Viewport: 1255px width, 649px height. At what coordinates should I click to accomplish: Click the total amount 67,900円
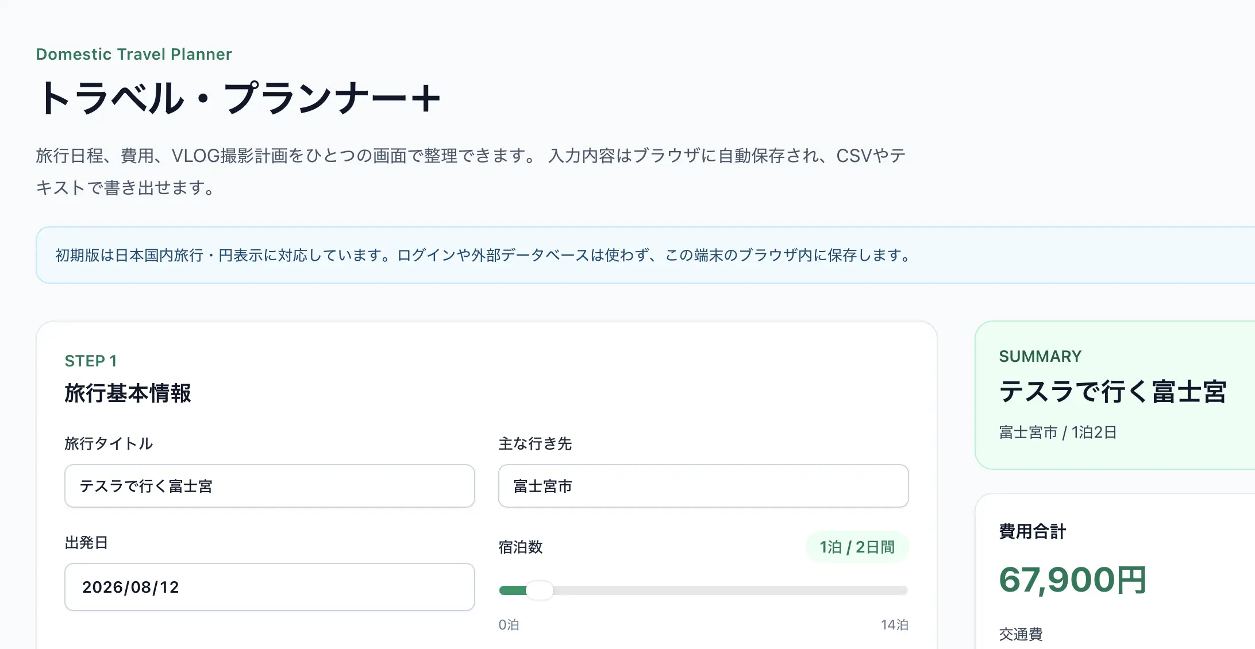[1073, 580]
